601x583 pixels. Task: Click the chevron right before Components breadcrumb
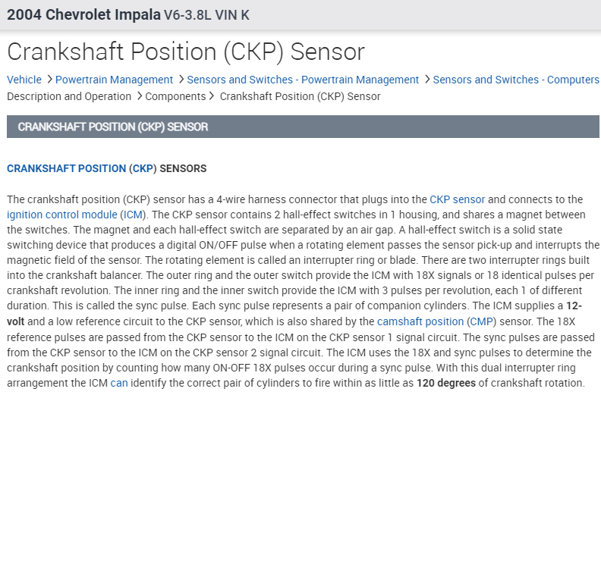click(139, 96)
